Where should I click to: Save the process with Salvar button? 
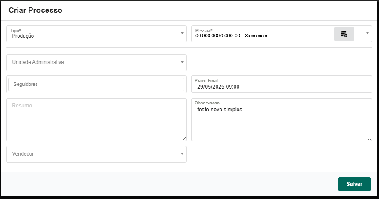[354, 184]
